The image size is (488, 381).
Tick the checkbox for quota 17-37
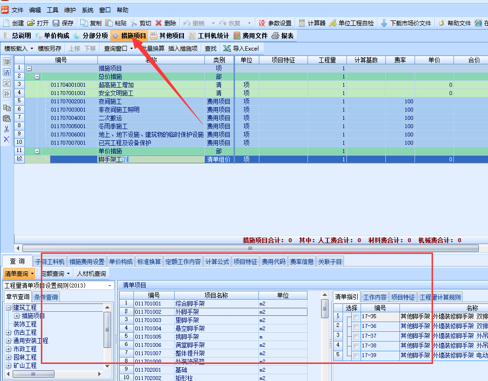pyautogui.click(x=357, y=337)
